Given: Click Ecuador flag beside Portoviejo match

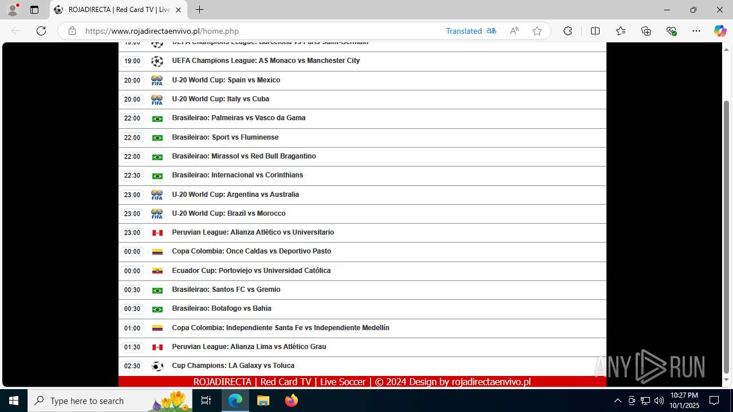Looking at the screenshot, I should [157, 271].
